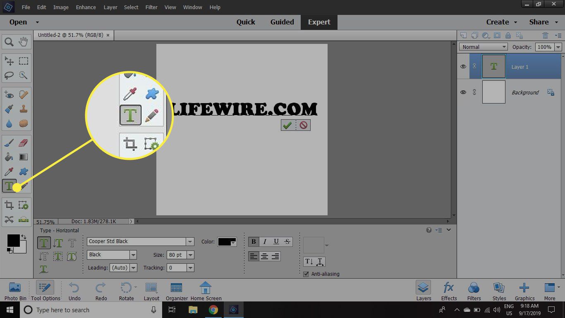Screen dimensions: 565x318
Task: Swap foreground and background colors
Action: [x=24, y=237]
